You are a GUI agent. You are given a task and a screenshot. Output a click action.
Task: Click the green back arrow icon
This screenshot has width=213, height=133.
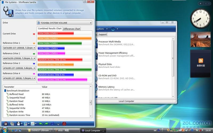[41, 124]
